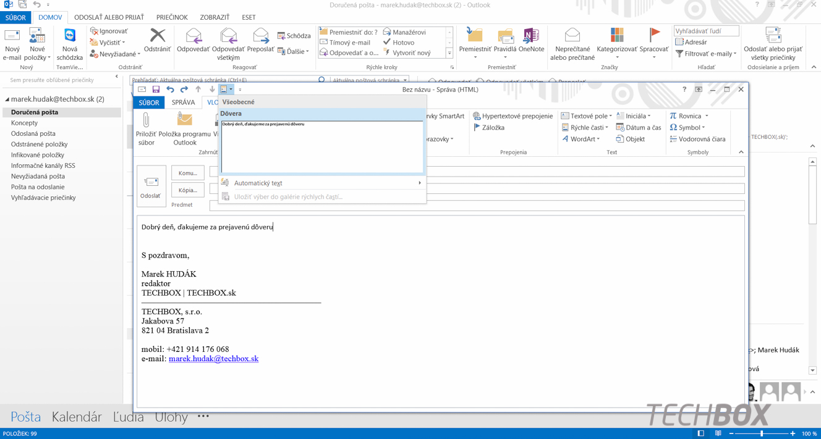Click Odoslať send button
This screenshot has width=821, height=439.
click(151, 186)
